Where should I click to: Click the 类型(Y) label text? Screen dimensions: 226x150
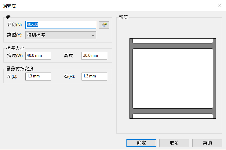[15, 35]
